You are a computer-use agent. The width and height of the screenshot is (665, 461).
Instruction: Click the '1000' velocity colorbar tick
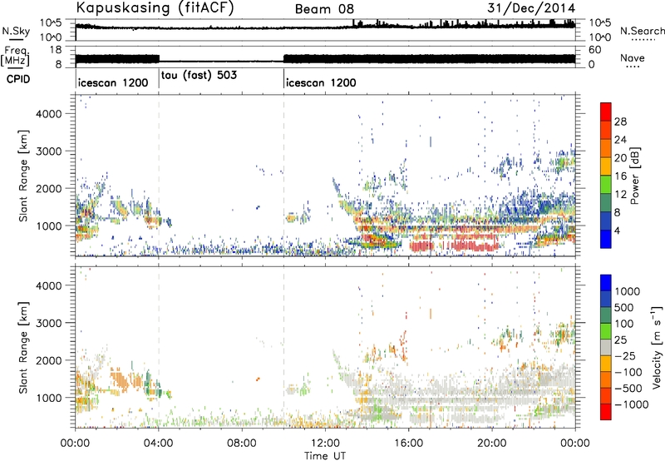627,291
